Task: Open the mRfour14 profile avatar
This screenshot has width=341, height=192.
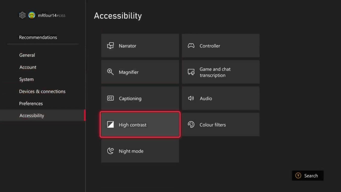Action: pyautogui.click(x=31, y=15)
